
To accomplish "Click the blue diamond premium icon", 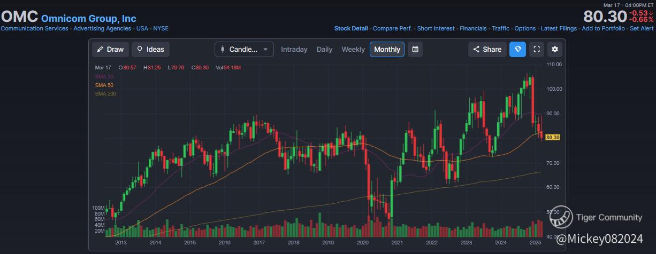I will [517, 49].
